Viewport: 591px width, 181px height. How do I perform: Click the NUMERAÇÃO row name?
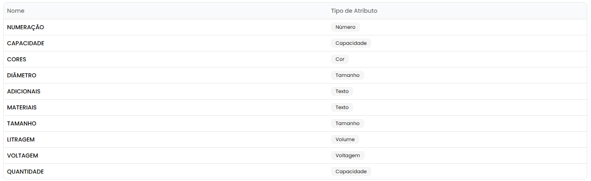pyautogui.click(x=26, y=27)
